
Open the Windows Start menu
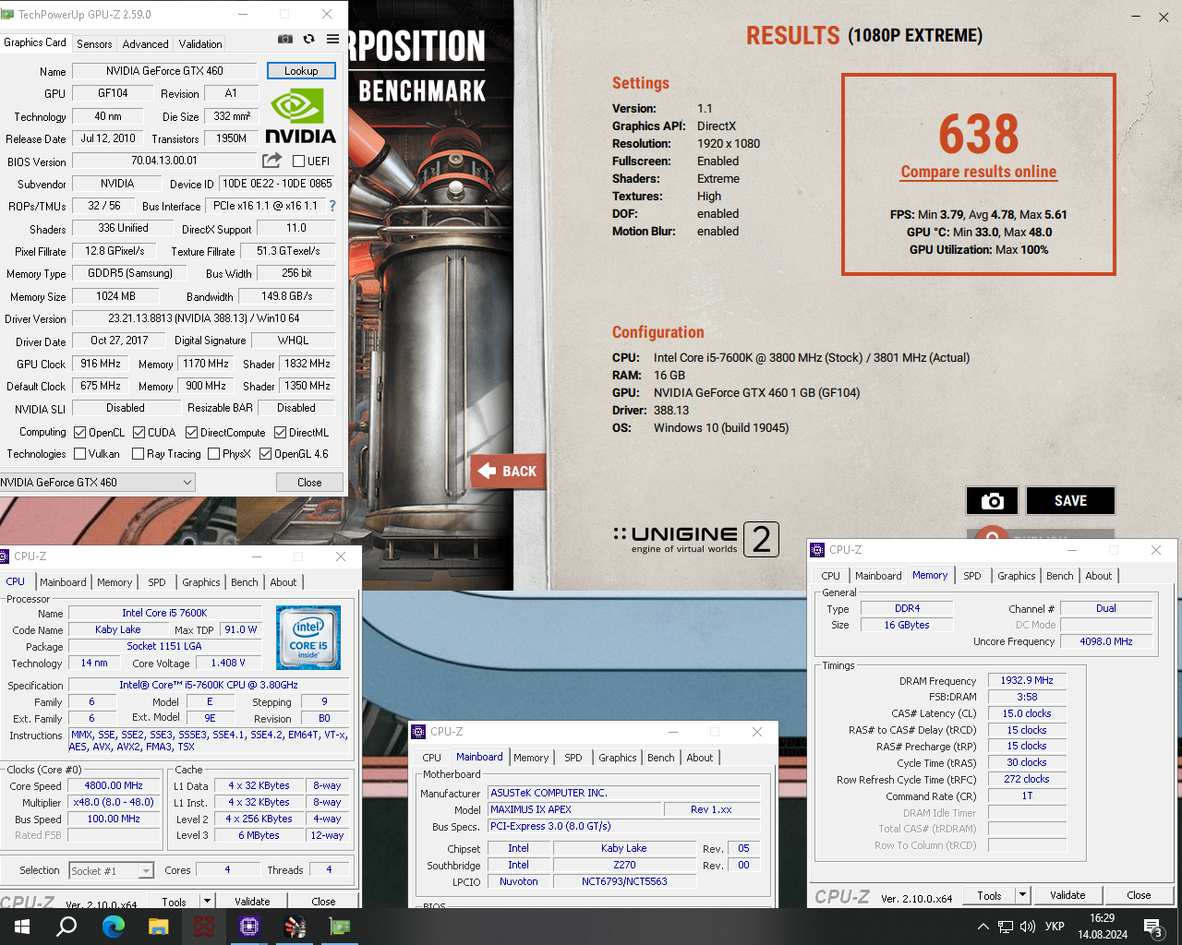(x=21, y=927)
